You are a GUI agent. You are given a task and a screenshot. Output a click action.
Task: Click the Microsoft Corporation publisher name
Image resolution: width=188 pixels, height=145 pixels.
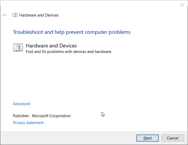[51, 116]
